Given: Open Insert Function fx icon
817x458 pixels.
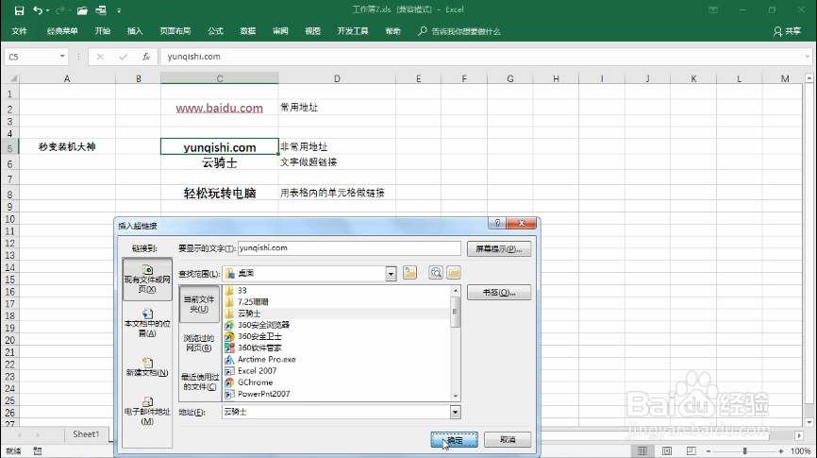Looking at the screenshot, I should pyautogui.click(x=146, y=57).
